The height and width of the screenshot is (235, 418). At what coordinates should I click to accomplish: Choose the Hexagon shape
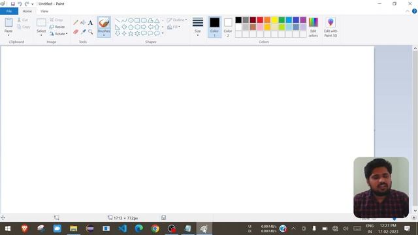click(x=137, y=27)
